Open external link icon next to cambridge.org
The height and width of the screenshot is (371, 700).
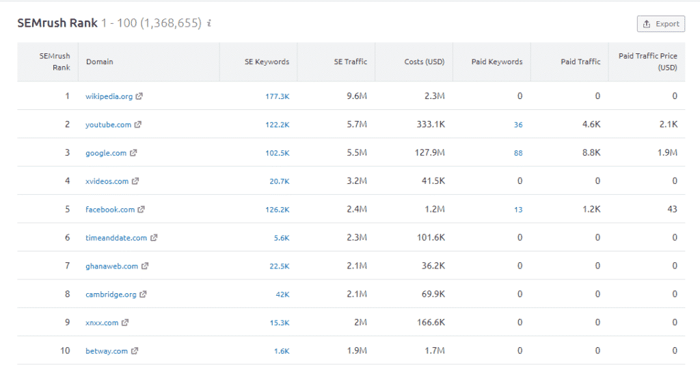(x=143, y=294)
